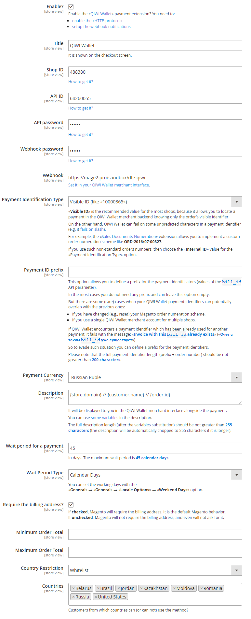Remove Romania tag from Countries
The image size is (251, 619).
[x=202, y=588]
